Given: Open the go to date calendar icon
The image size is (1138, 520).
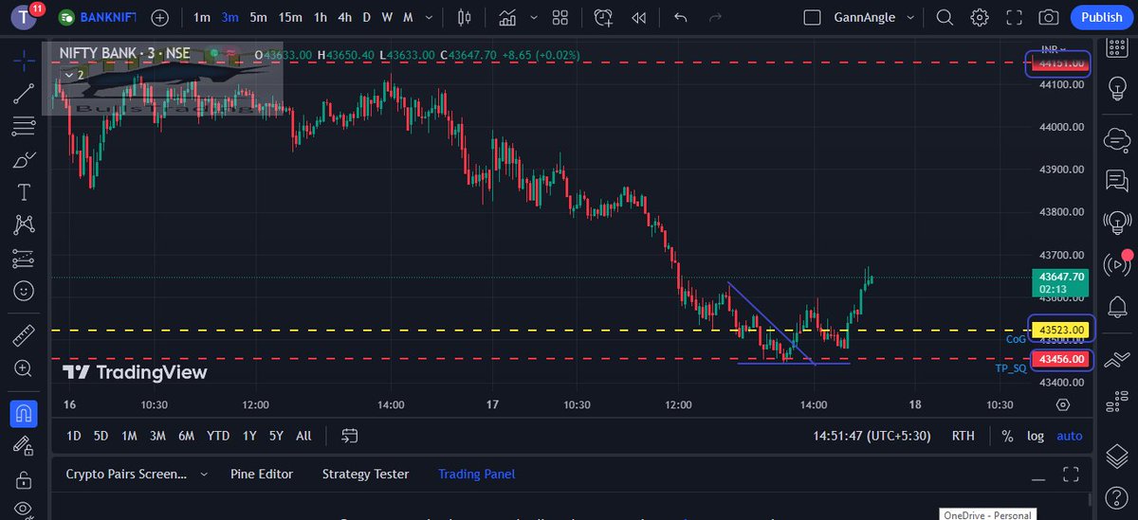Looking at the screenshot, I should (x=350, y=436).
